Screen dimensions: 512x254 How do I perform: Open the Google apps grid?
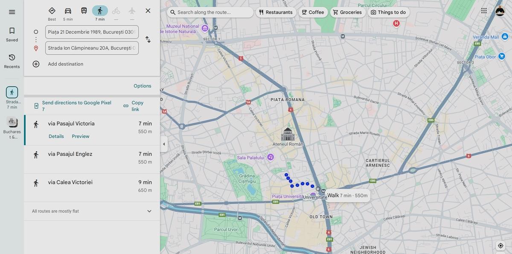[x=484, y=11]
